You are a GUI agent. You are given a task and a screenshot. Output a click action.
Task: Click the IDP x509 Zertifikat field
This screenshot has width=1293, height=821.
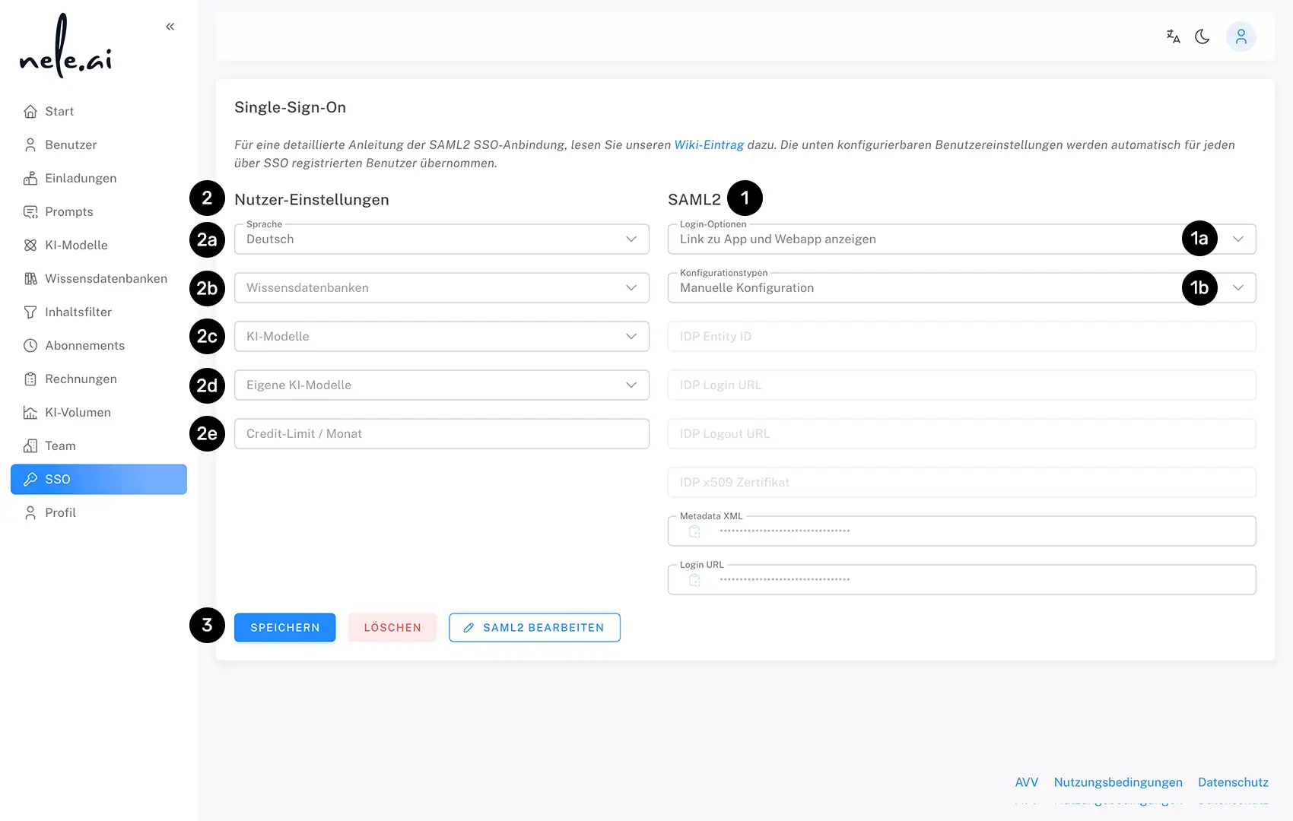tap(962, 483)
